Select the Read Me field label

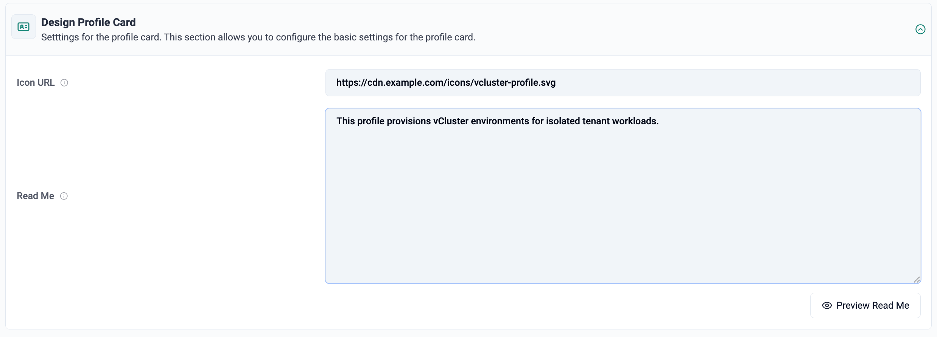click(36, 196)
